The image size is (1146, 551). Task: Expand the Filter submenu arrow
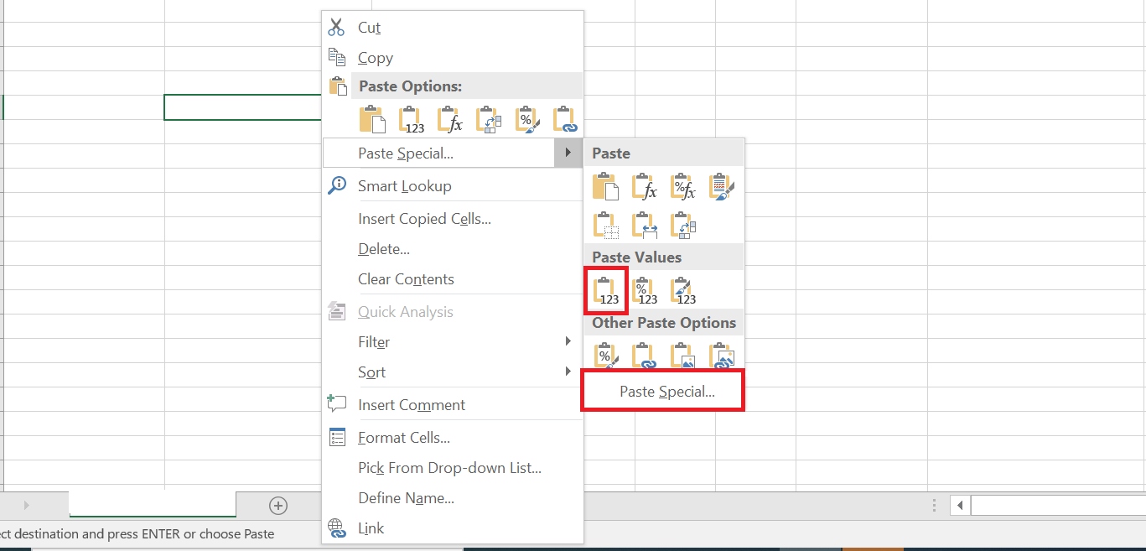(568, 341)
